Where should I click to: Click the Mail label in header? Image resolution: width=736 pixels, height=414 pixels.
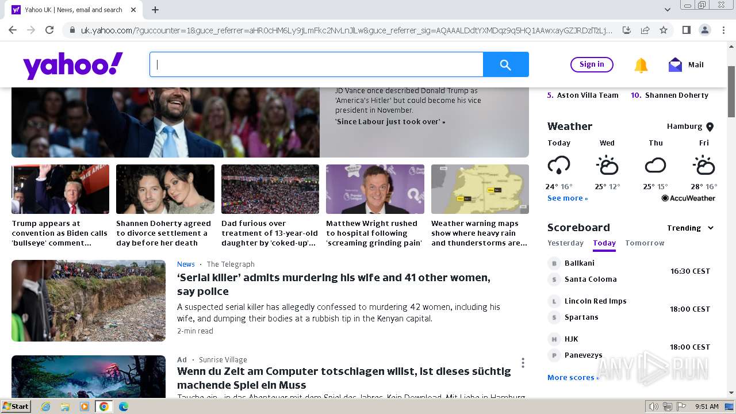tap(696, 65)
